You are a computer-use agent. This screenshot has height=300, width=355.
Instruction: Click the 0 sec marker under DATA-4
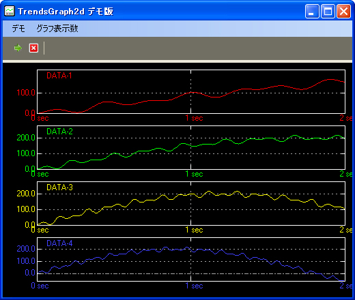40,286
